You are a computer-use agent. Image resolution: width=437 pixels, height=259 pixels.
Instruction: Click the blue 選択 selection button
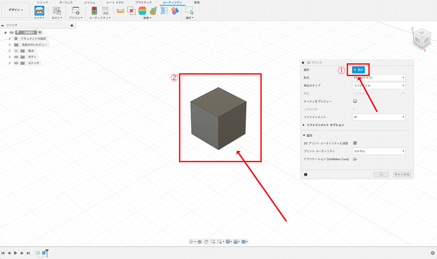(x=358, y=70)
